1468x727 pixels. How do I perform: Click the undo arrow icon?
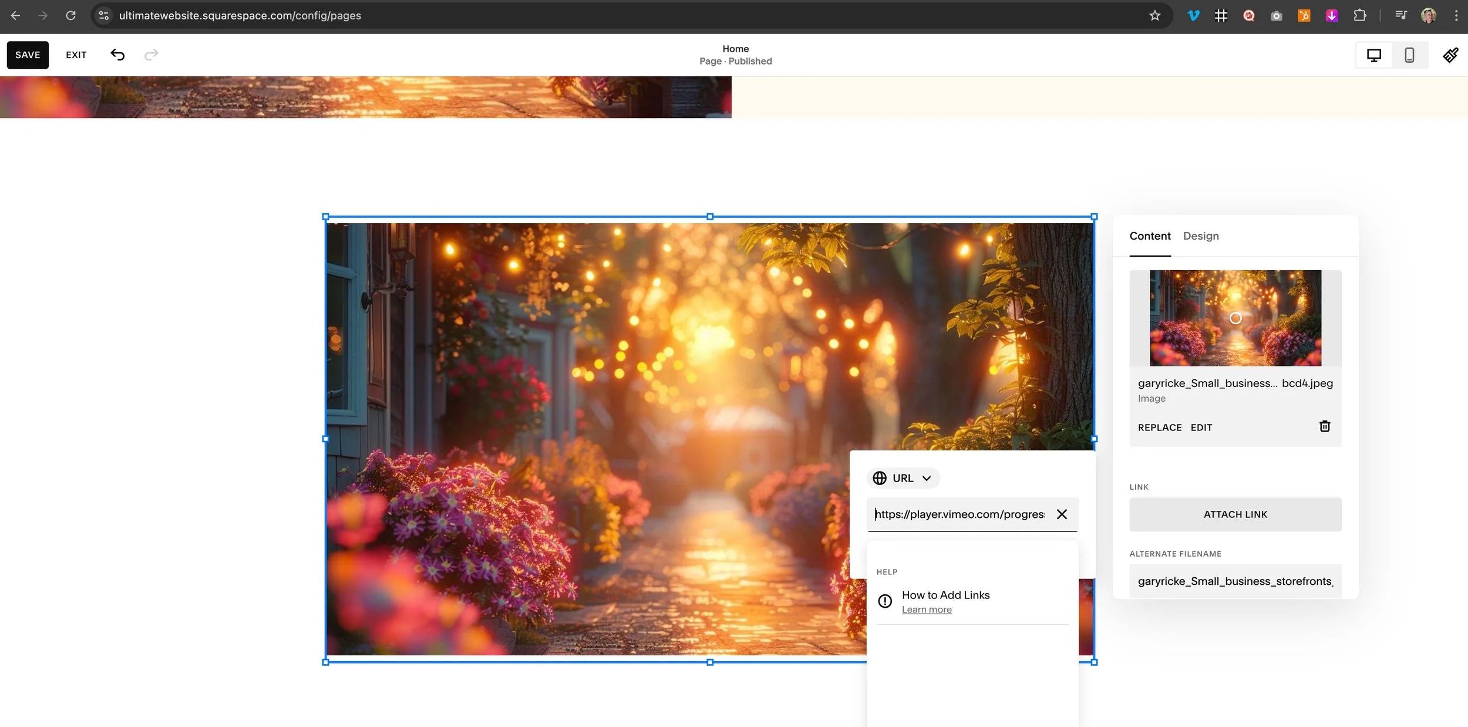[x=117, y=55]
